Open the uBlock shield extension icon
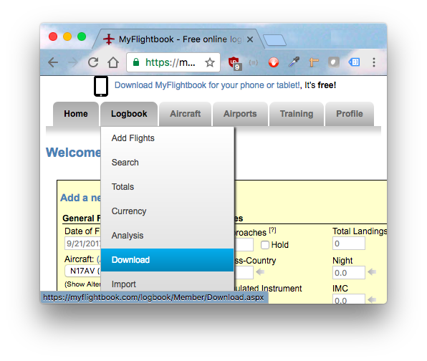427x361 pixels. coord(234,63)
